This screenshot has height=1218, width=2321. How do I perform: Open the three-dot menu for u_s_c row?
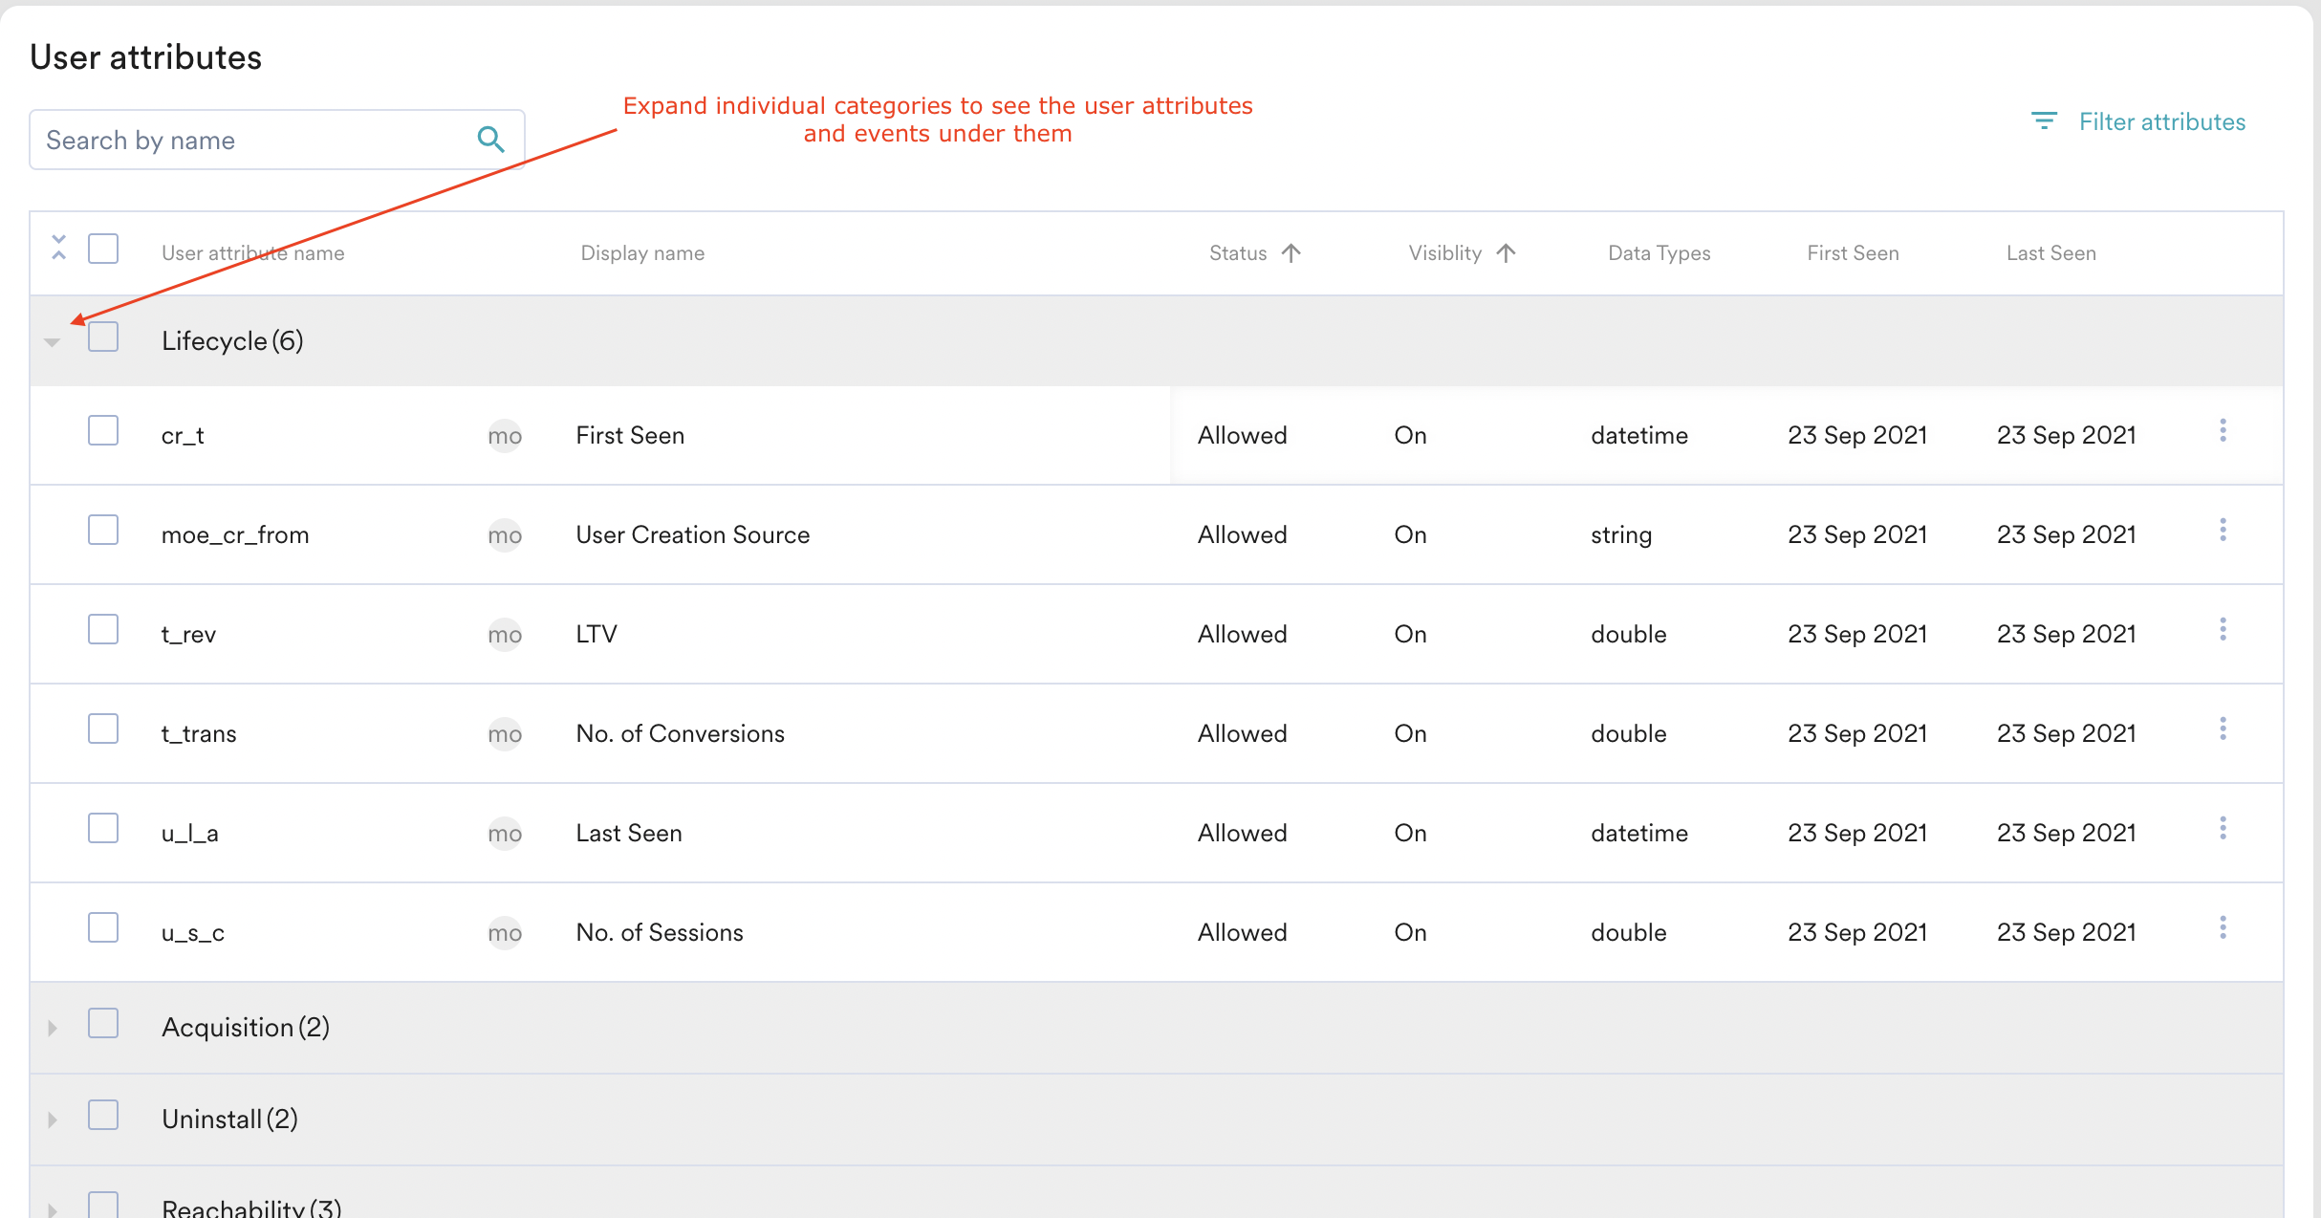[2223, 928]
